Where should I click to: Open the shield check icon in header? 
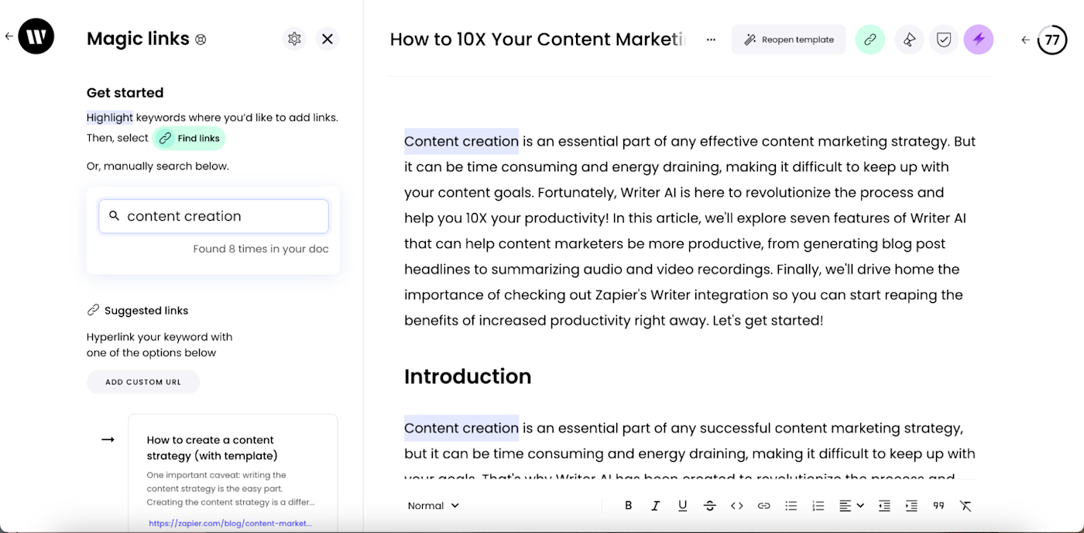coord(944,40)
